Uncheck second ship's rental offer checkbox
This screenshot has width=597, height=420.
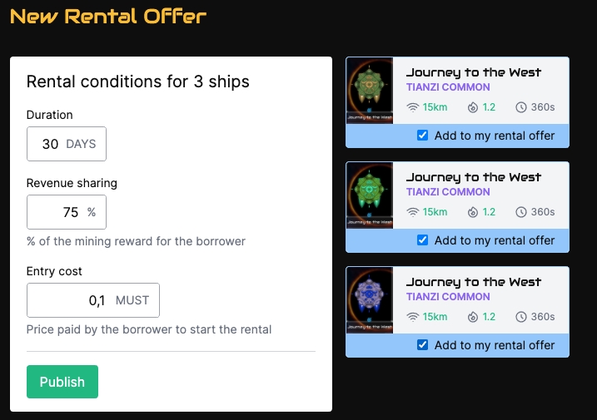423,240
